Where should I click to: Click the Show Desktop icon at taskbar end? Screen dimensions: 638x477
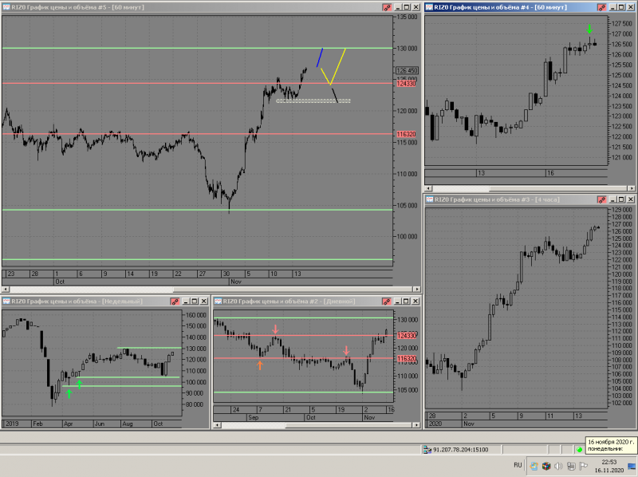coord(632,467)
